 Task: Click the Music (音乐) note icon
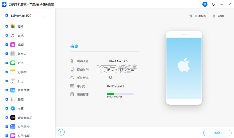coord(13,35)
